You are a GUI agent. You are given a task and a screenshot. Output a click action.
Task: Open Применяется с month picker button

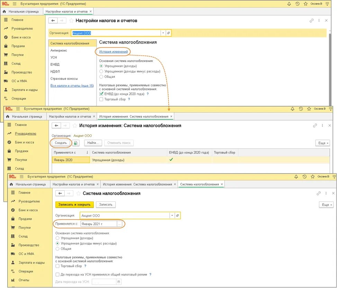[119, 224]
